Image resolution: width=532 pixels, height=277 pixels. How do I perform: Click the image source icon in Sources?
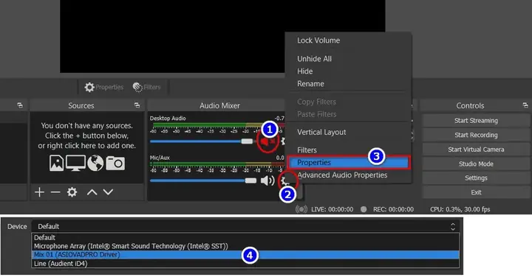point(56,164)
